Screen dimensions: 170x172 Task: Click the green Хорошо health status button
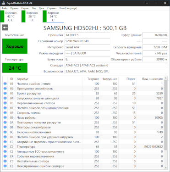pyautogui.click(x=15, y=46)
